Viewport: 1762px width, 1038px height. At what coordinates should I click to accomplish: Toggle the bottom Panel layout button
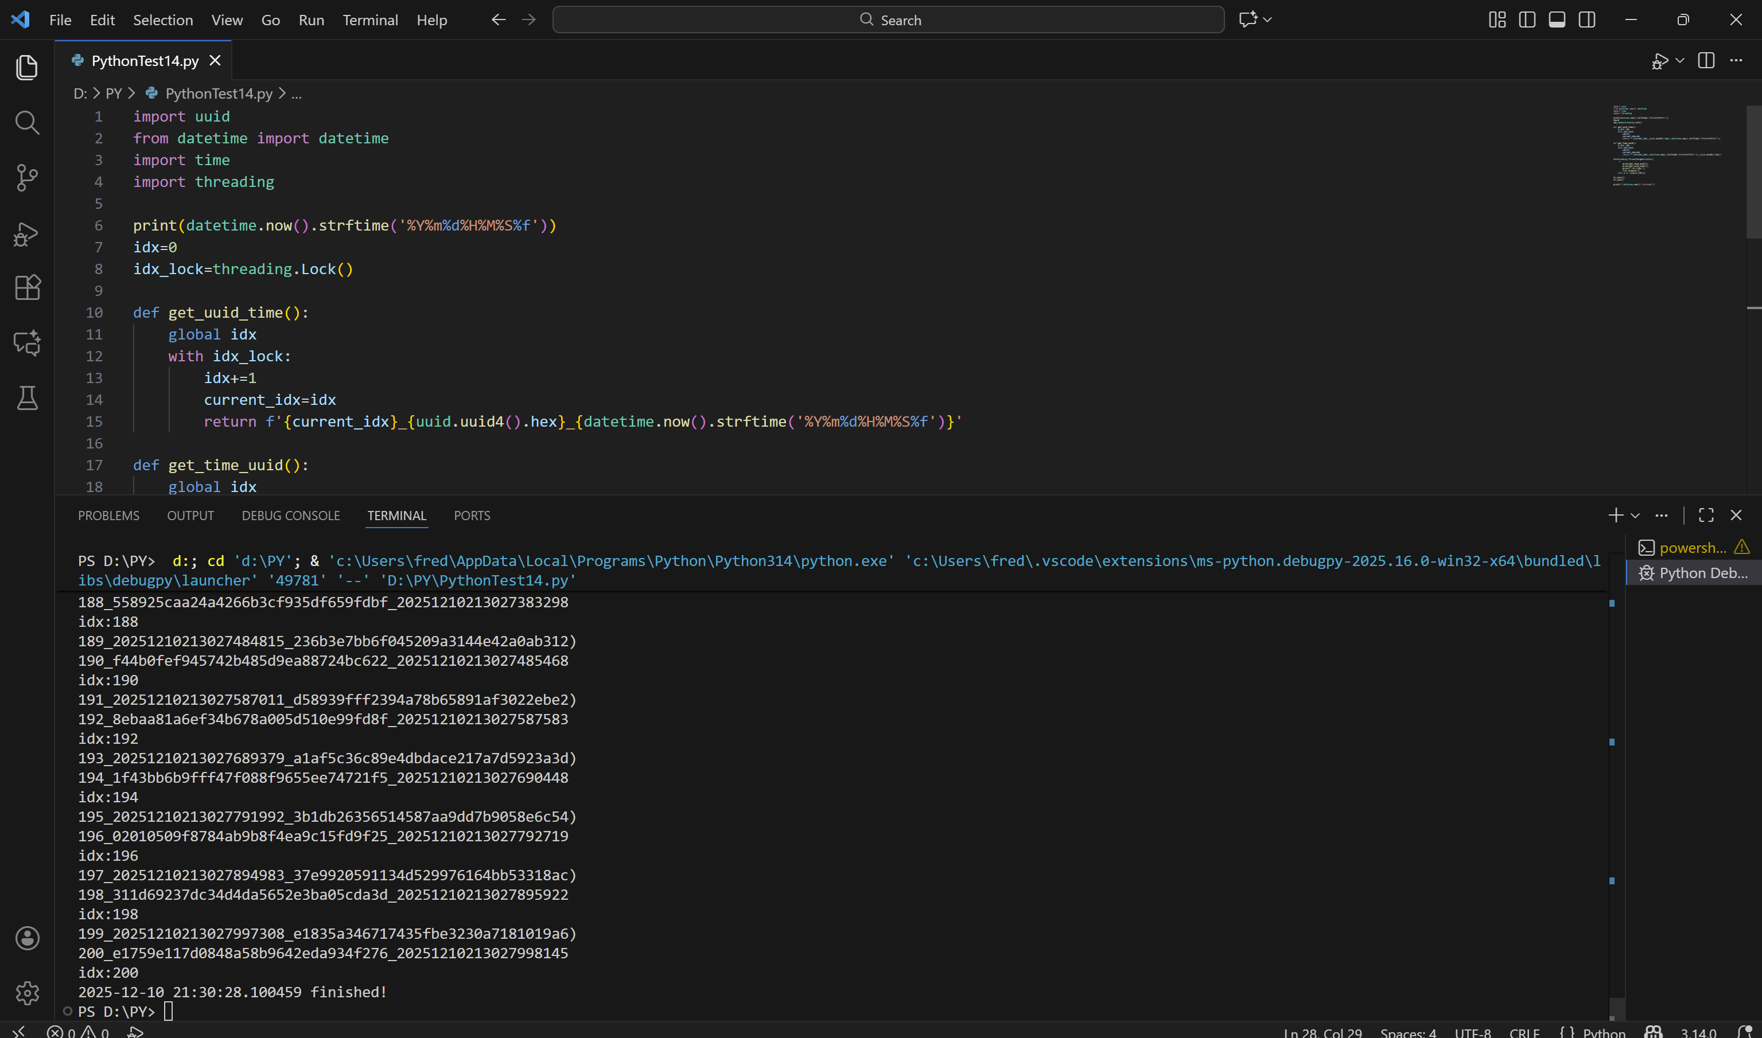pos(1557,19)
